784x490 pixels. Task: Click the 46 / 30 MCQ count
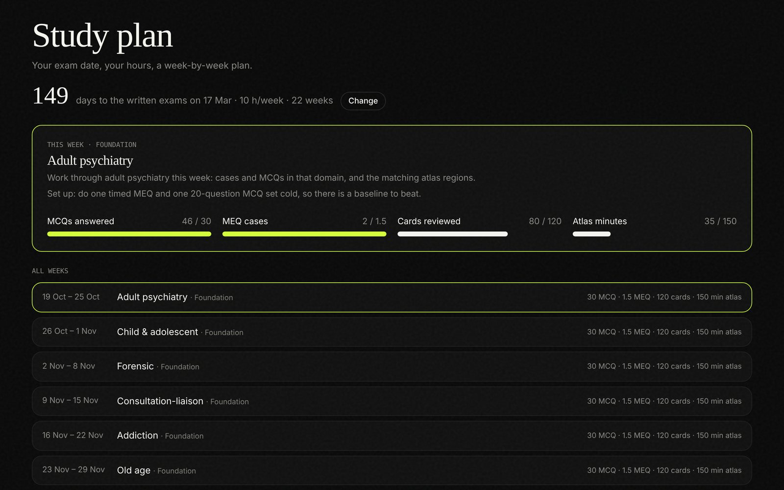tap(196, 221)
